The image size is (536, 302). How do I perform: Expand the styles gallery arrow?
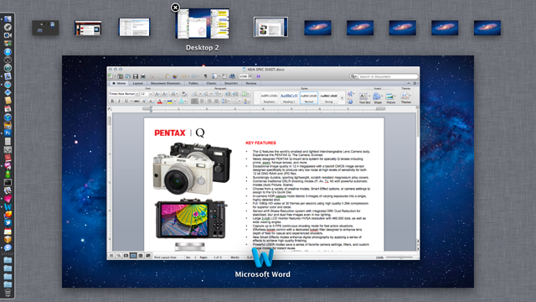(342, 98)
